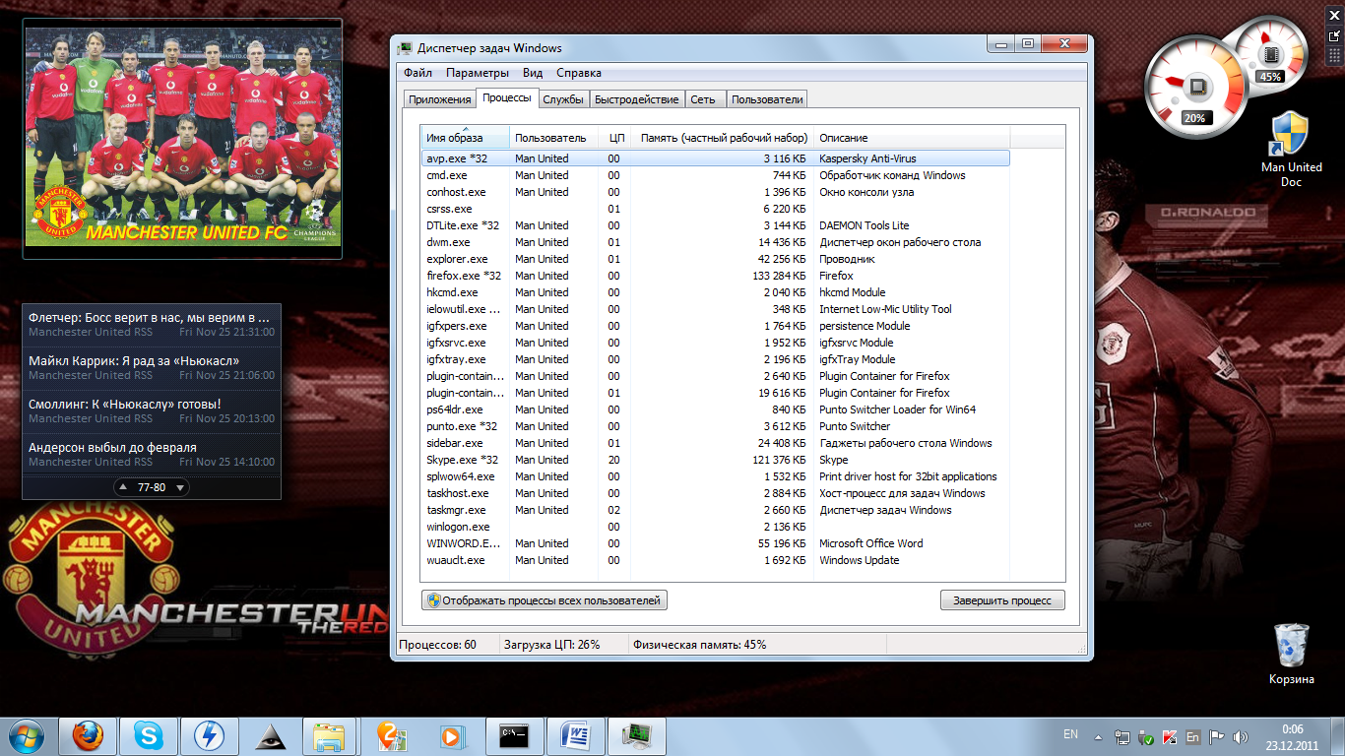Switch to Microsoft Word taskbar button

576,736
